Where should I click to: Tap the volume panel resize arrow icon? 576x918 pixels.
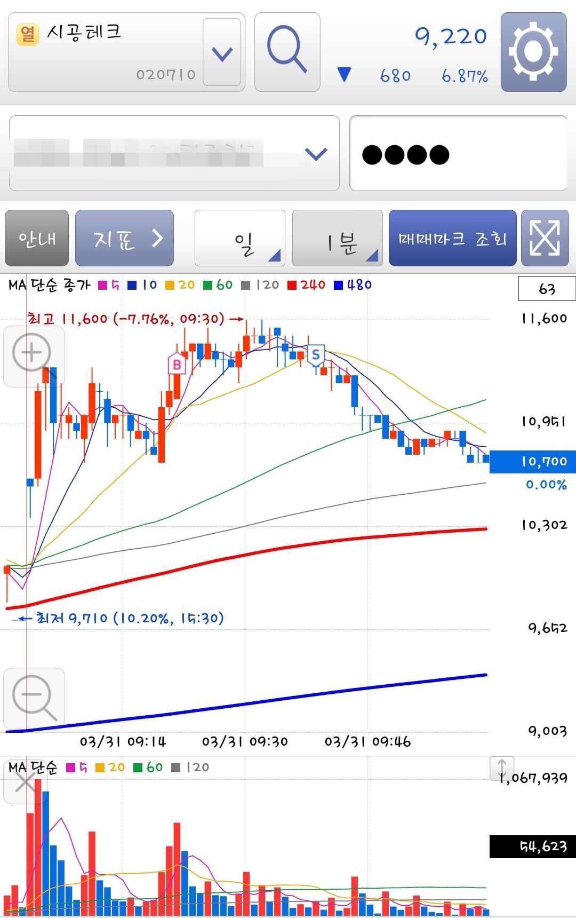(x=502, y=768)
